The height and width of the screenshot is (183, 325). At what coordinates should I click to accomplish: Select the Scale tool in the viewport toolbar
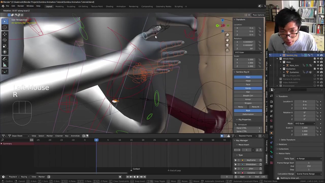click(5, 46)
